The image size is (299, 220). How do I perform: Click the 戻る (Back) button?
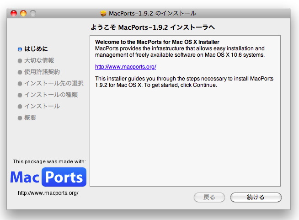(x=209, y=197)
